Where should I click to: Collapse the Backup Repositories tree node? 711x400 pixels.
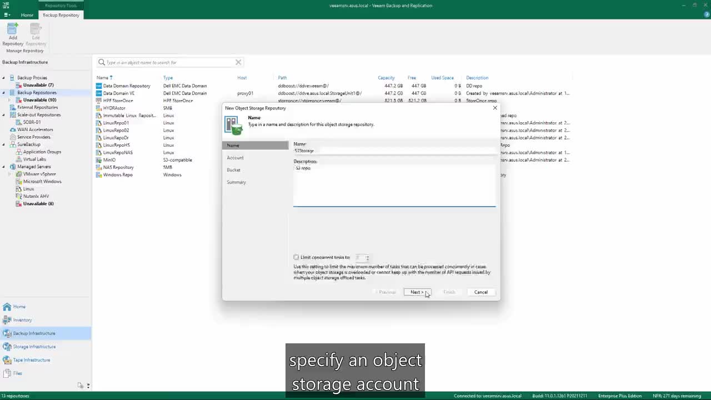click(x=4, y=93)
